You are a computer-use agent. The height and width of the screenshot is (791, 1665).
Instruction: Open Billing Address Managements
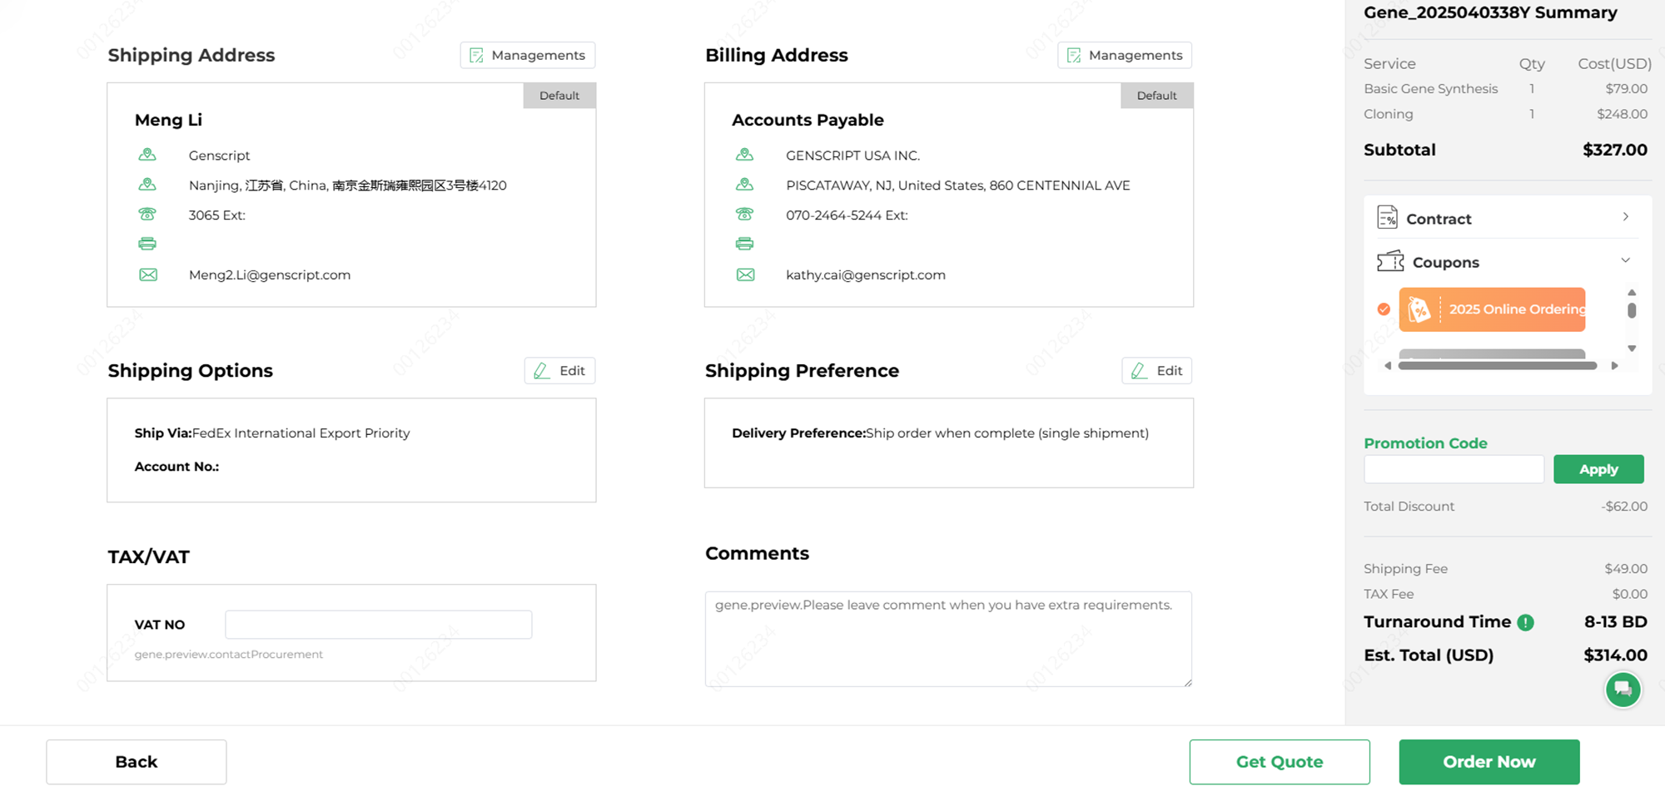pos(1125,55)
